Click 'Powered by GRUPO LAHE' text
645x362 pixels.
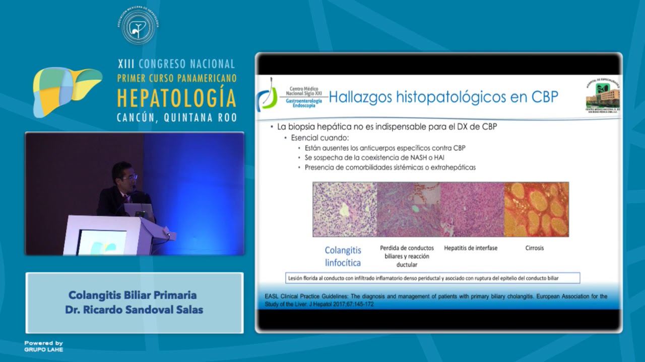click(x=44, y=346)
